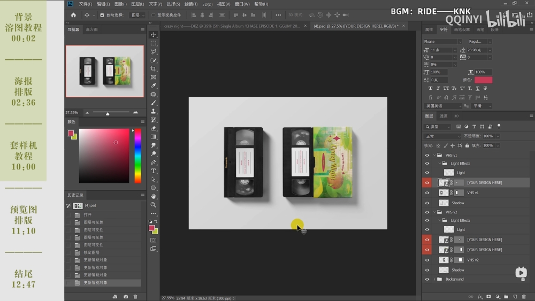Toggle visibility of VHS v2 group

[x=427, y=212]
